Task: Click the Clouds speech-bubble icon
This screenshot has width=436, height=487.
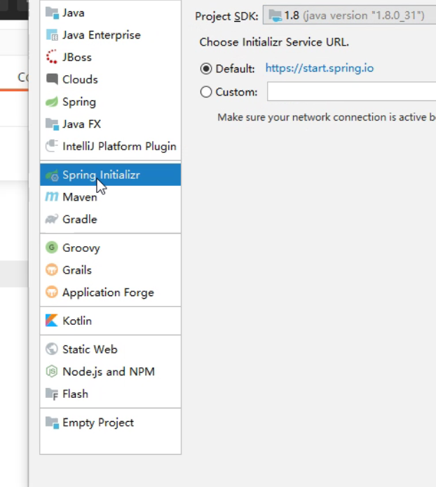Action: click(52, 79)
